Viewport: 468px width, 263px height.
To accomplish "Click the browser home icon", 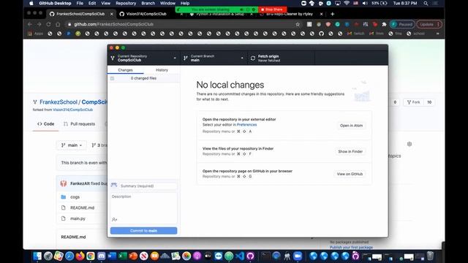I will (x=58, y=24).
